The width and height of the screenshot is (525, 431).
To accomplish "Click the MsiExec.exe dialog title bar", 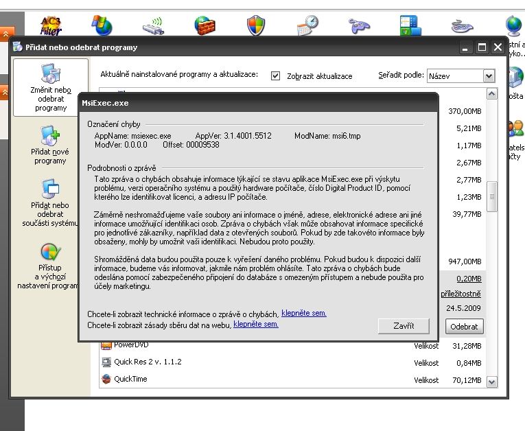I will click(x=258, y=103).
